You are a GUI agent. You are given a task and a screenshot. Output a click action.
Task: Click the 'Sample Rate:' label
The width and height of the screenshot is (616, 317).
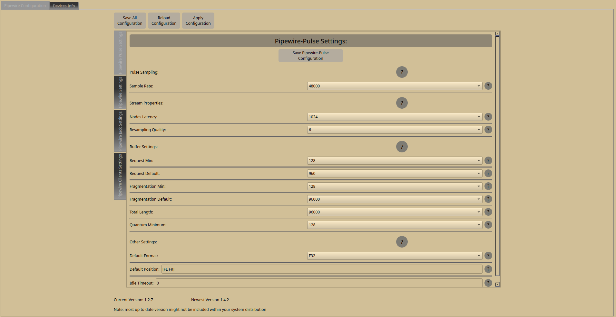click(141, 86)
